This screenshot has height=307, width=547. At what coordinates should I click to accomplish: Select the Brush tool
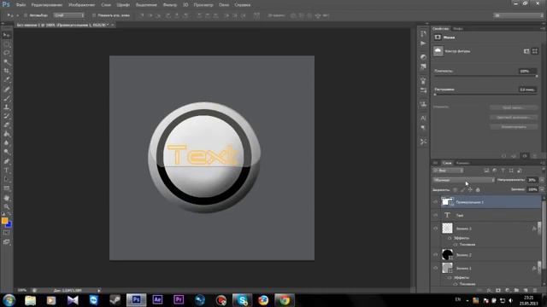(6, 98)
